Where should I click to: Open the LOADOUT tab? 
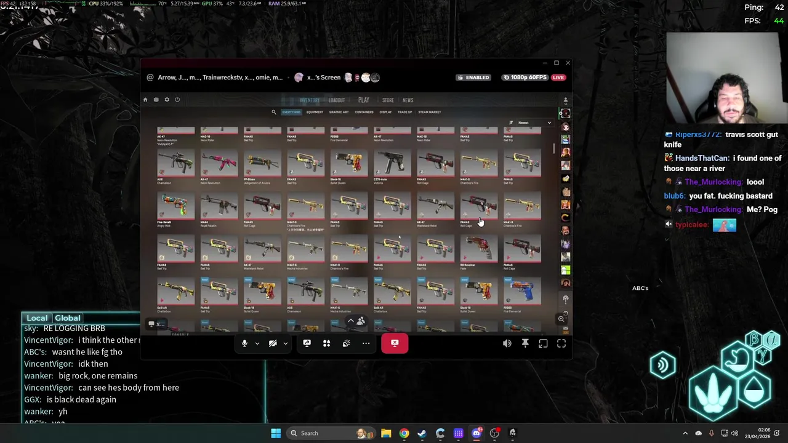(x=336, y=100)
